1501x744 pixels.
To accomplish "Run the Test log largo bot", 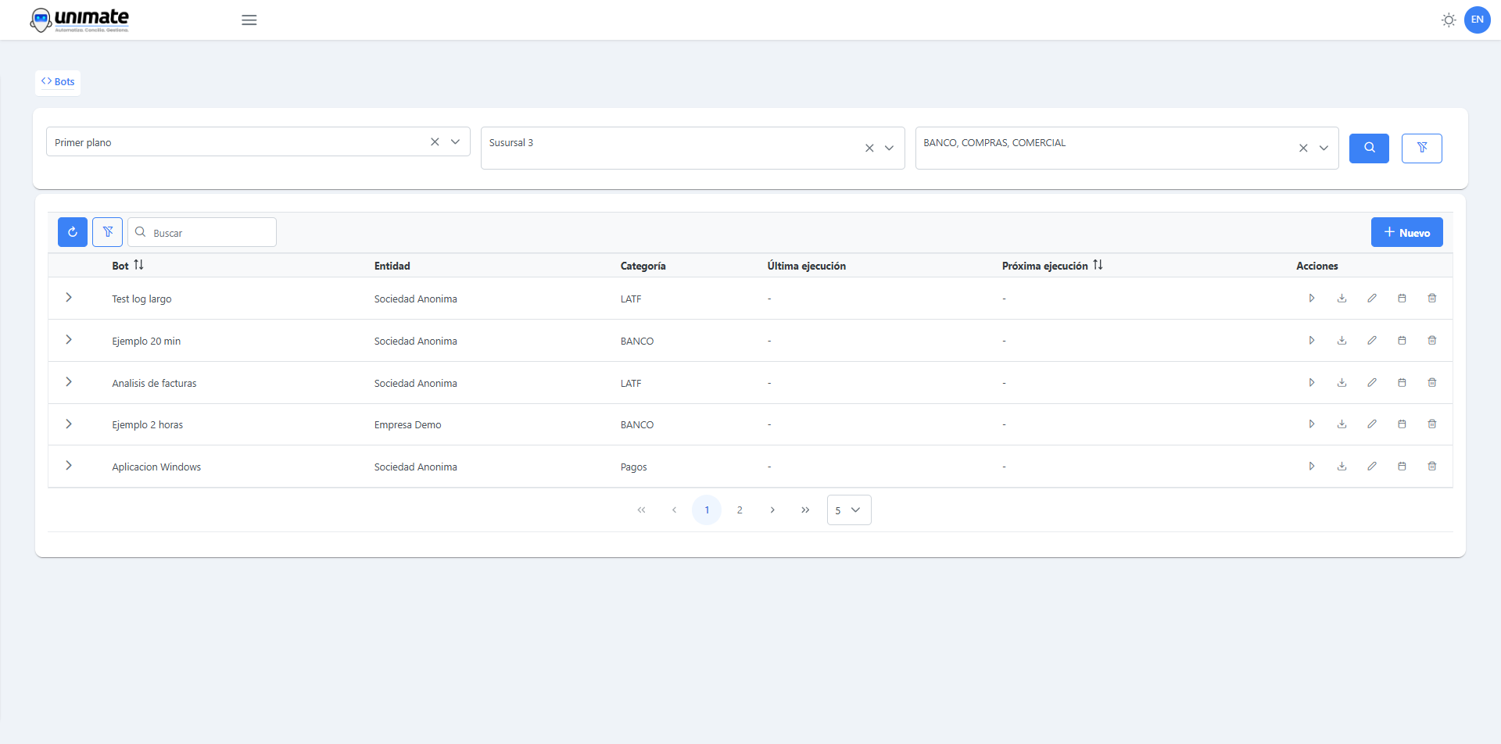I will click(x=1312, y=299).
